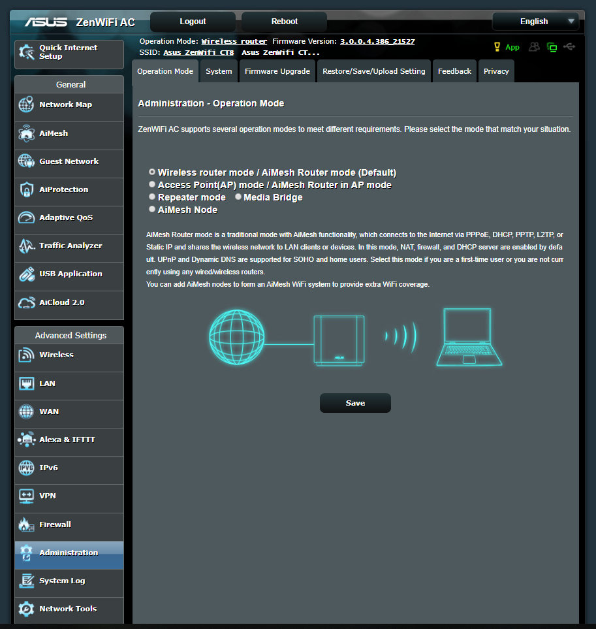Open the Restore/Save/Upload Setting tab
This screenshot has width=596, height=629.
click(374, 71)
